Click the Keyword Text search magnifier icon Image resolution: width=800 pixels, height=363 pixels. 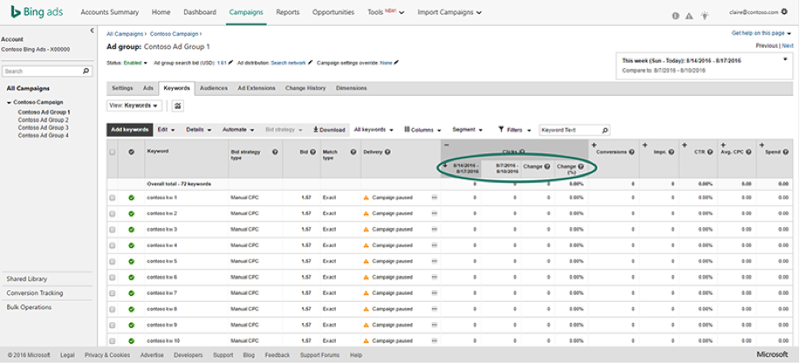pyautogui.click(x=605, y=130)
